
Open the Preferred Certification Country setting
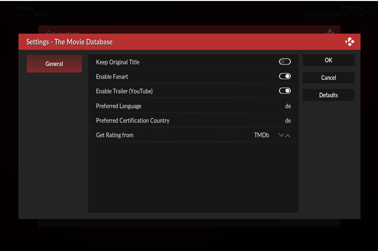193,120
